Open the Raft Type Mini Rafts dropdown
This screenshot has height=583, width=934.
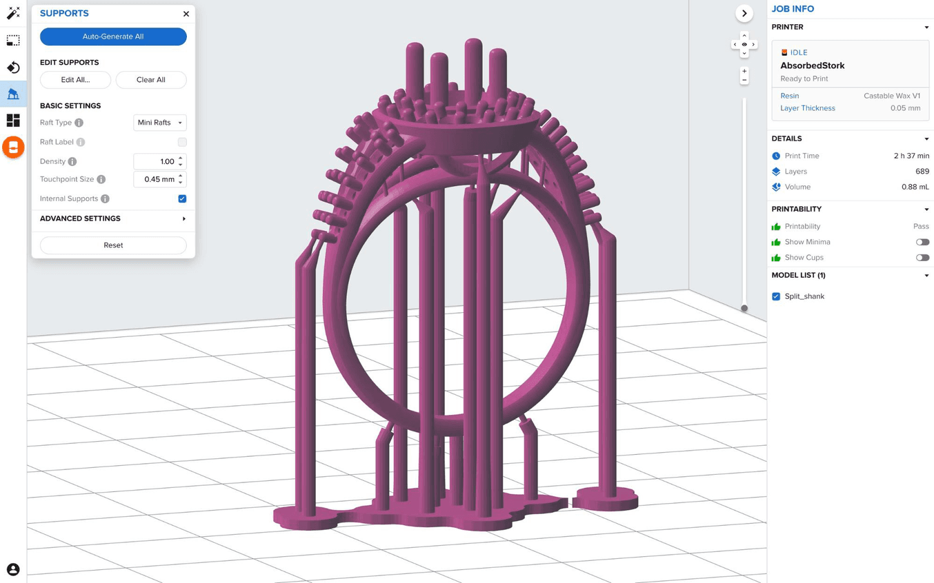(159, 123)
